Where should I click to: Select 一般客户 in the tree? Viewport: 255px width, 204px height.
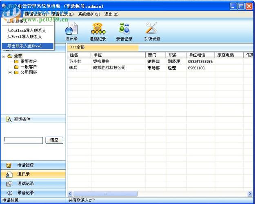pos(29,67)
